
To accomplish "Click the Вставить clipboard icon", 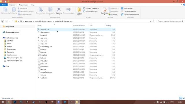I will [14, 10].
